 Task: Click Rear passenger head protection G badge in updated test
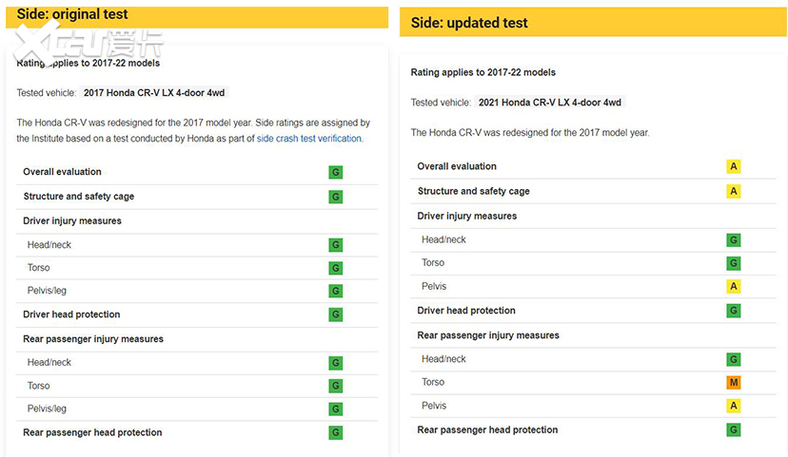pos(734,429)
